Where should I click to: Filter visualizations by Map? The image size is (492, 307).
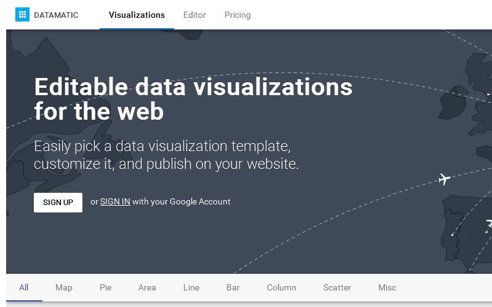tap(64, 287)
